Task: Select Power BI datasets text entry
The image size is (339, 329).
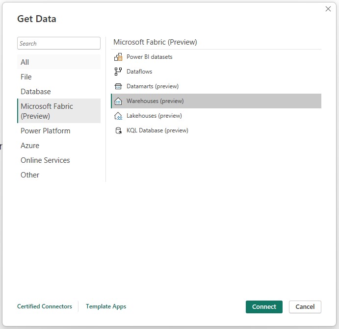Action: click(150, 57)
